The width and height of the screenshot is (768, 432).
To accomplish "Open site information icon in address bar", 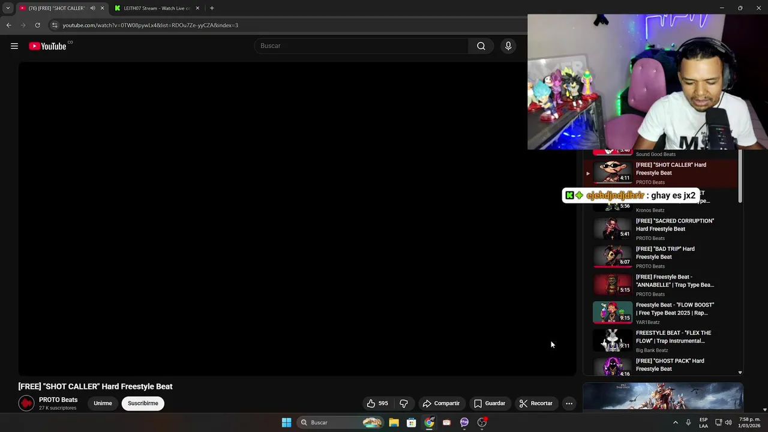I will pos(55,25).
